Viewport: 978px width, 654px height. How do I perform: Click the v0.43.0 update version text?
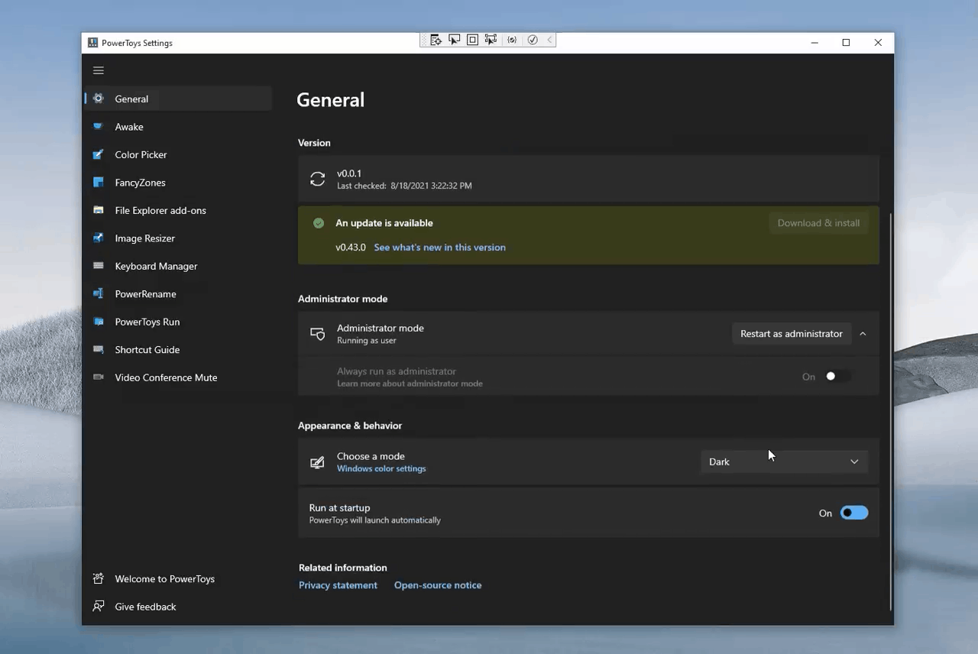coord(351,248)
